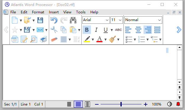Image resolution: width=185 pixels, height=110 pixels.
Task: Open the File menu
Action: click(x=13, y=12)
